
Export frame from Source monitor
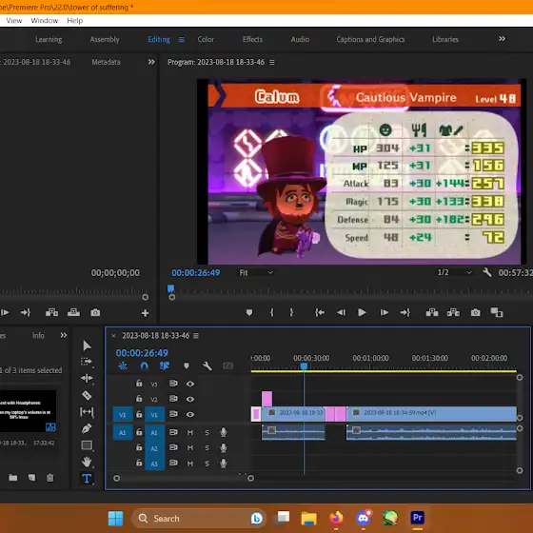(x=95, y=312)
